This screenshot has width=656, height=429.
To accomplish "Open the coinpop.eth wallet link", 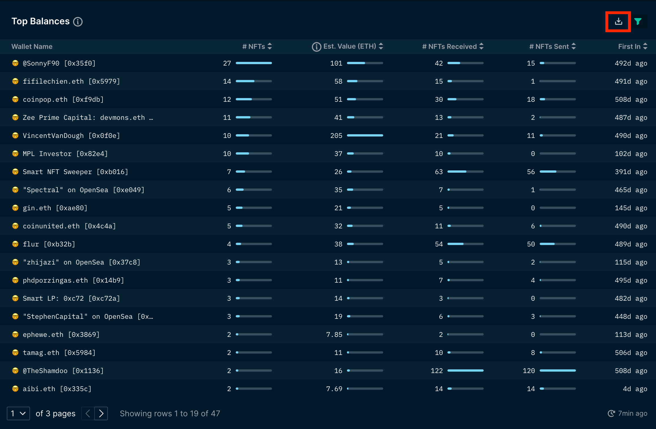I will tap(63, 99).
